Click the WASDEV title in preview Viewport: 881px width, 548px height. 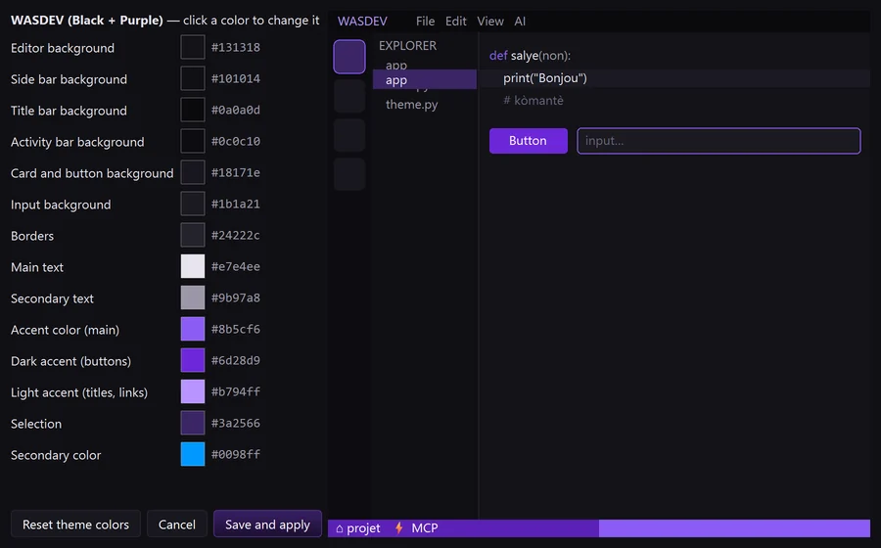click(x=362, y=22)
